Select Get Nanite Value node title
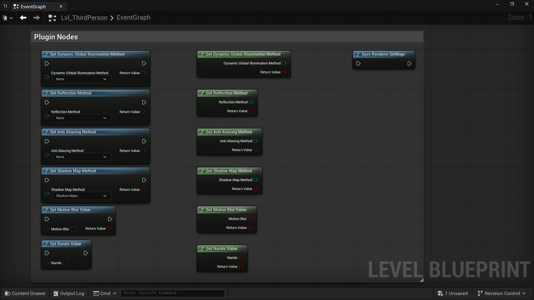The width and height of the screenshot is (534, 300). 222,248
